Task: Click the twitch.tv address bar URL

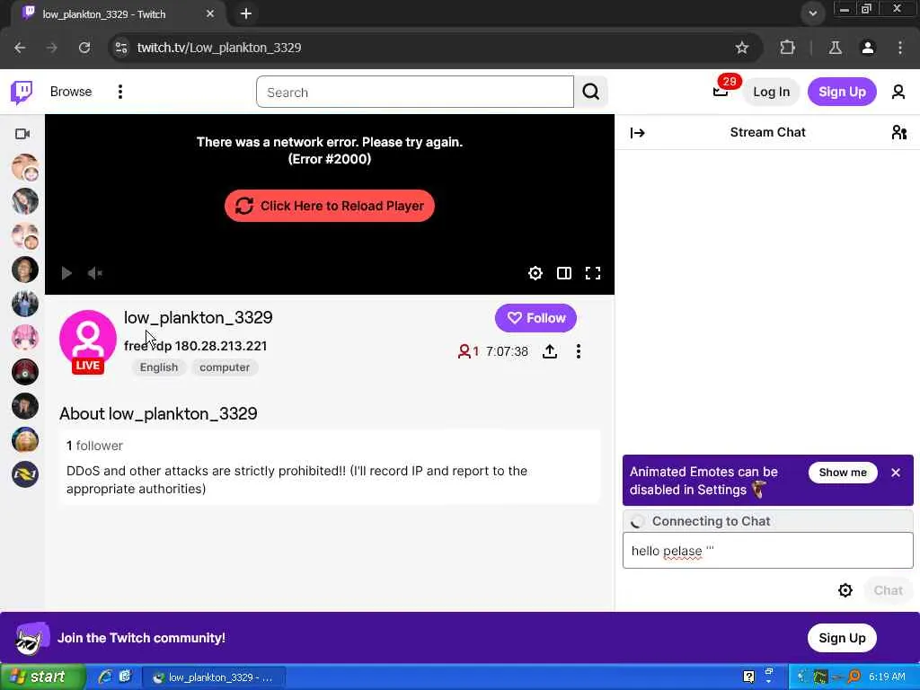Action: click(219, 48)
